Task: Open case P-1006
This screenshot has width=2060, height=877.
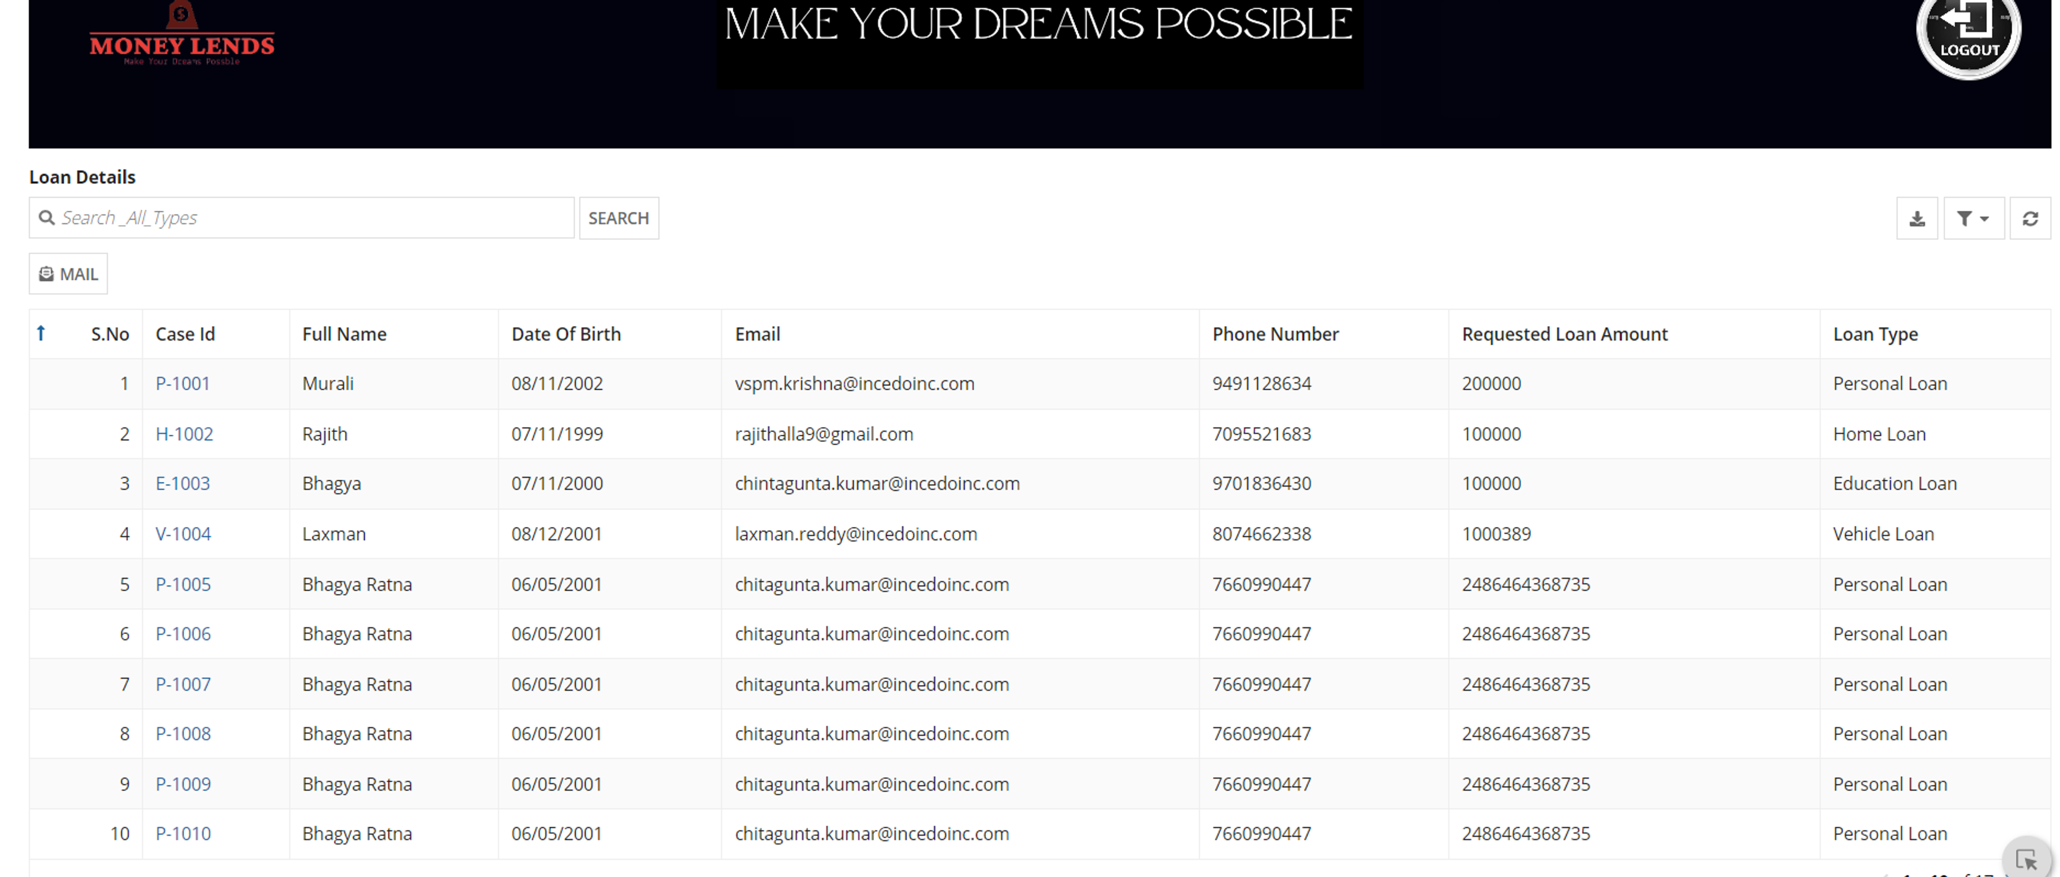Action: (183, 634)
